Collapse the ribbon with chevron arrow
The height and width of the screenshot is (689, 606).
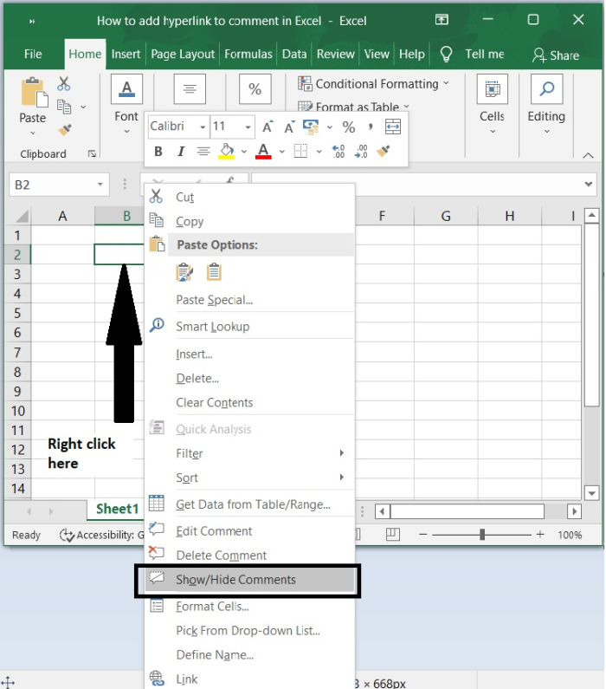(588, 155)
